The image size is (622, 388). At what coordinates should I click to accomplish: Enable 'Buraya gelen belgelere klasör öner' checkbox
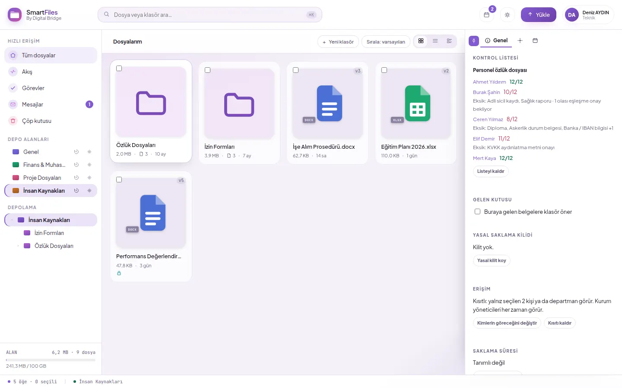coord(477,212)
